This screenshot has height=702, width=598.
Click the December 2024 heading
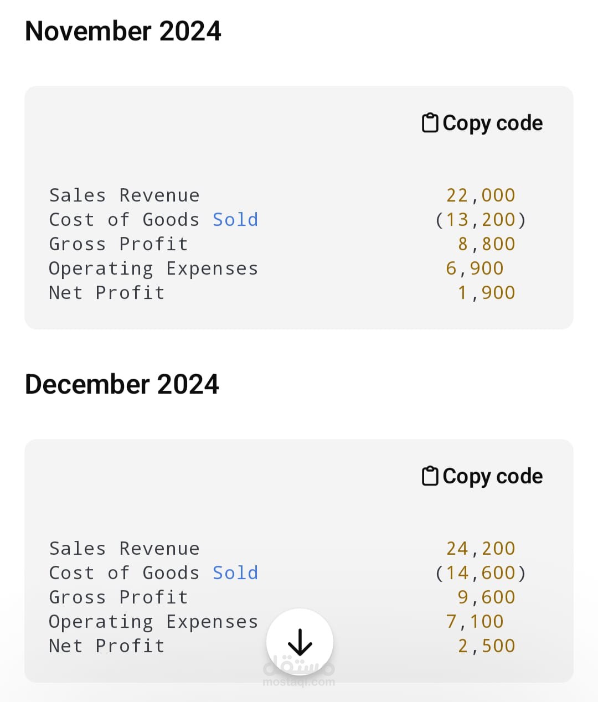pyautogui.click(x=122, y=384)
